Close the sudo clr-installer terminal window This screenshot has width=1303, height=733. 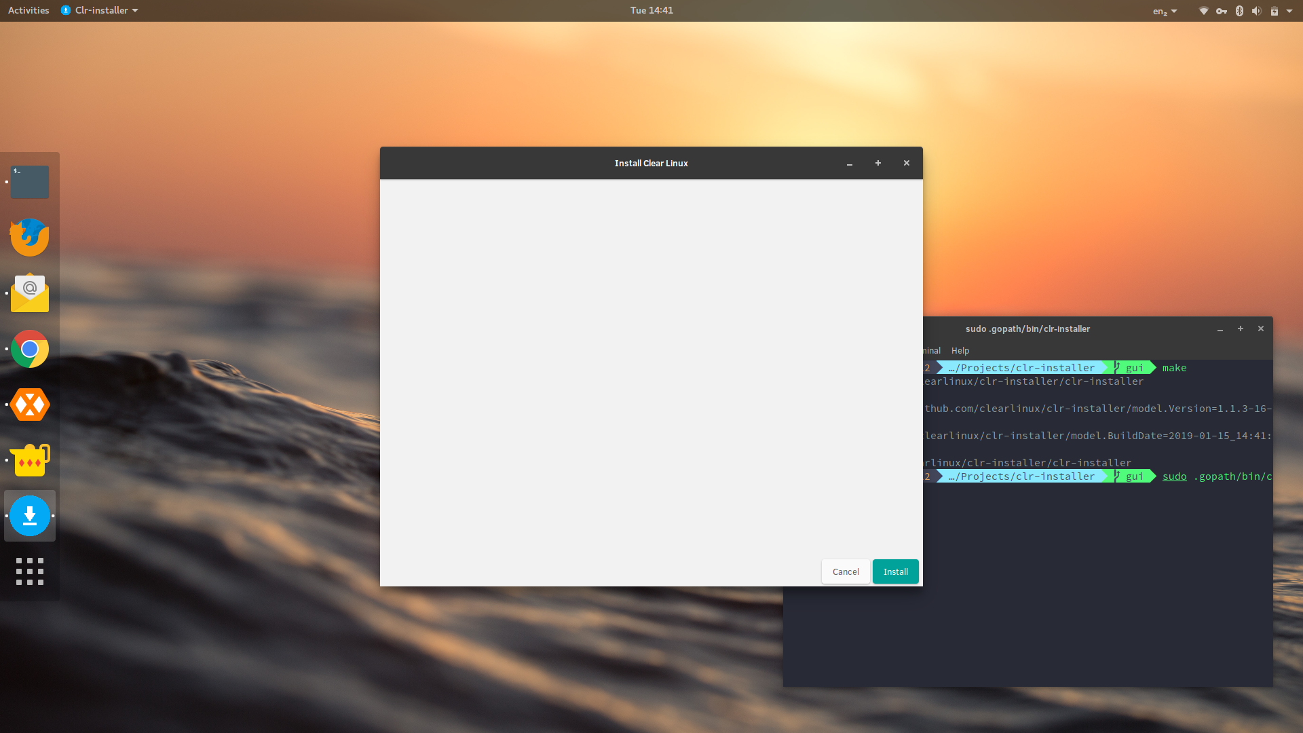point(1261,328)
